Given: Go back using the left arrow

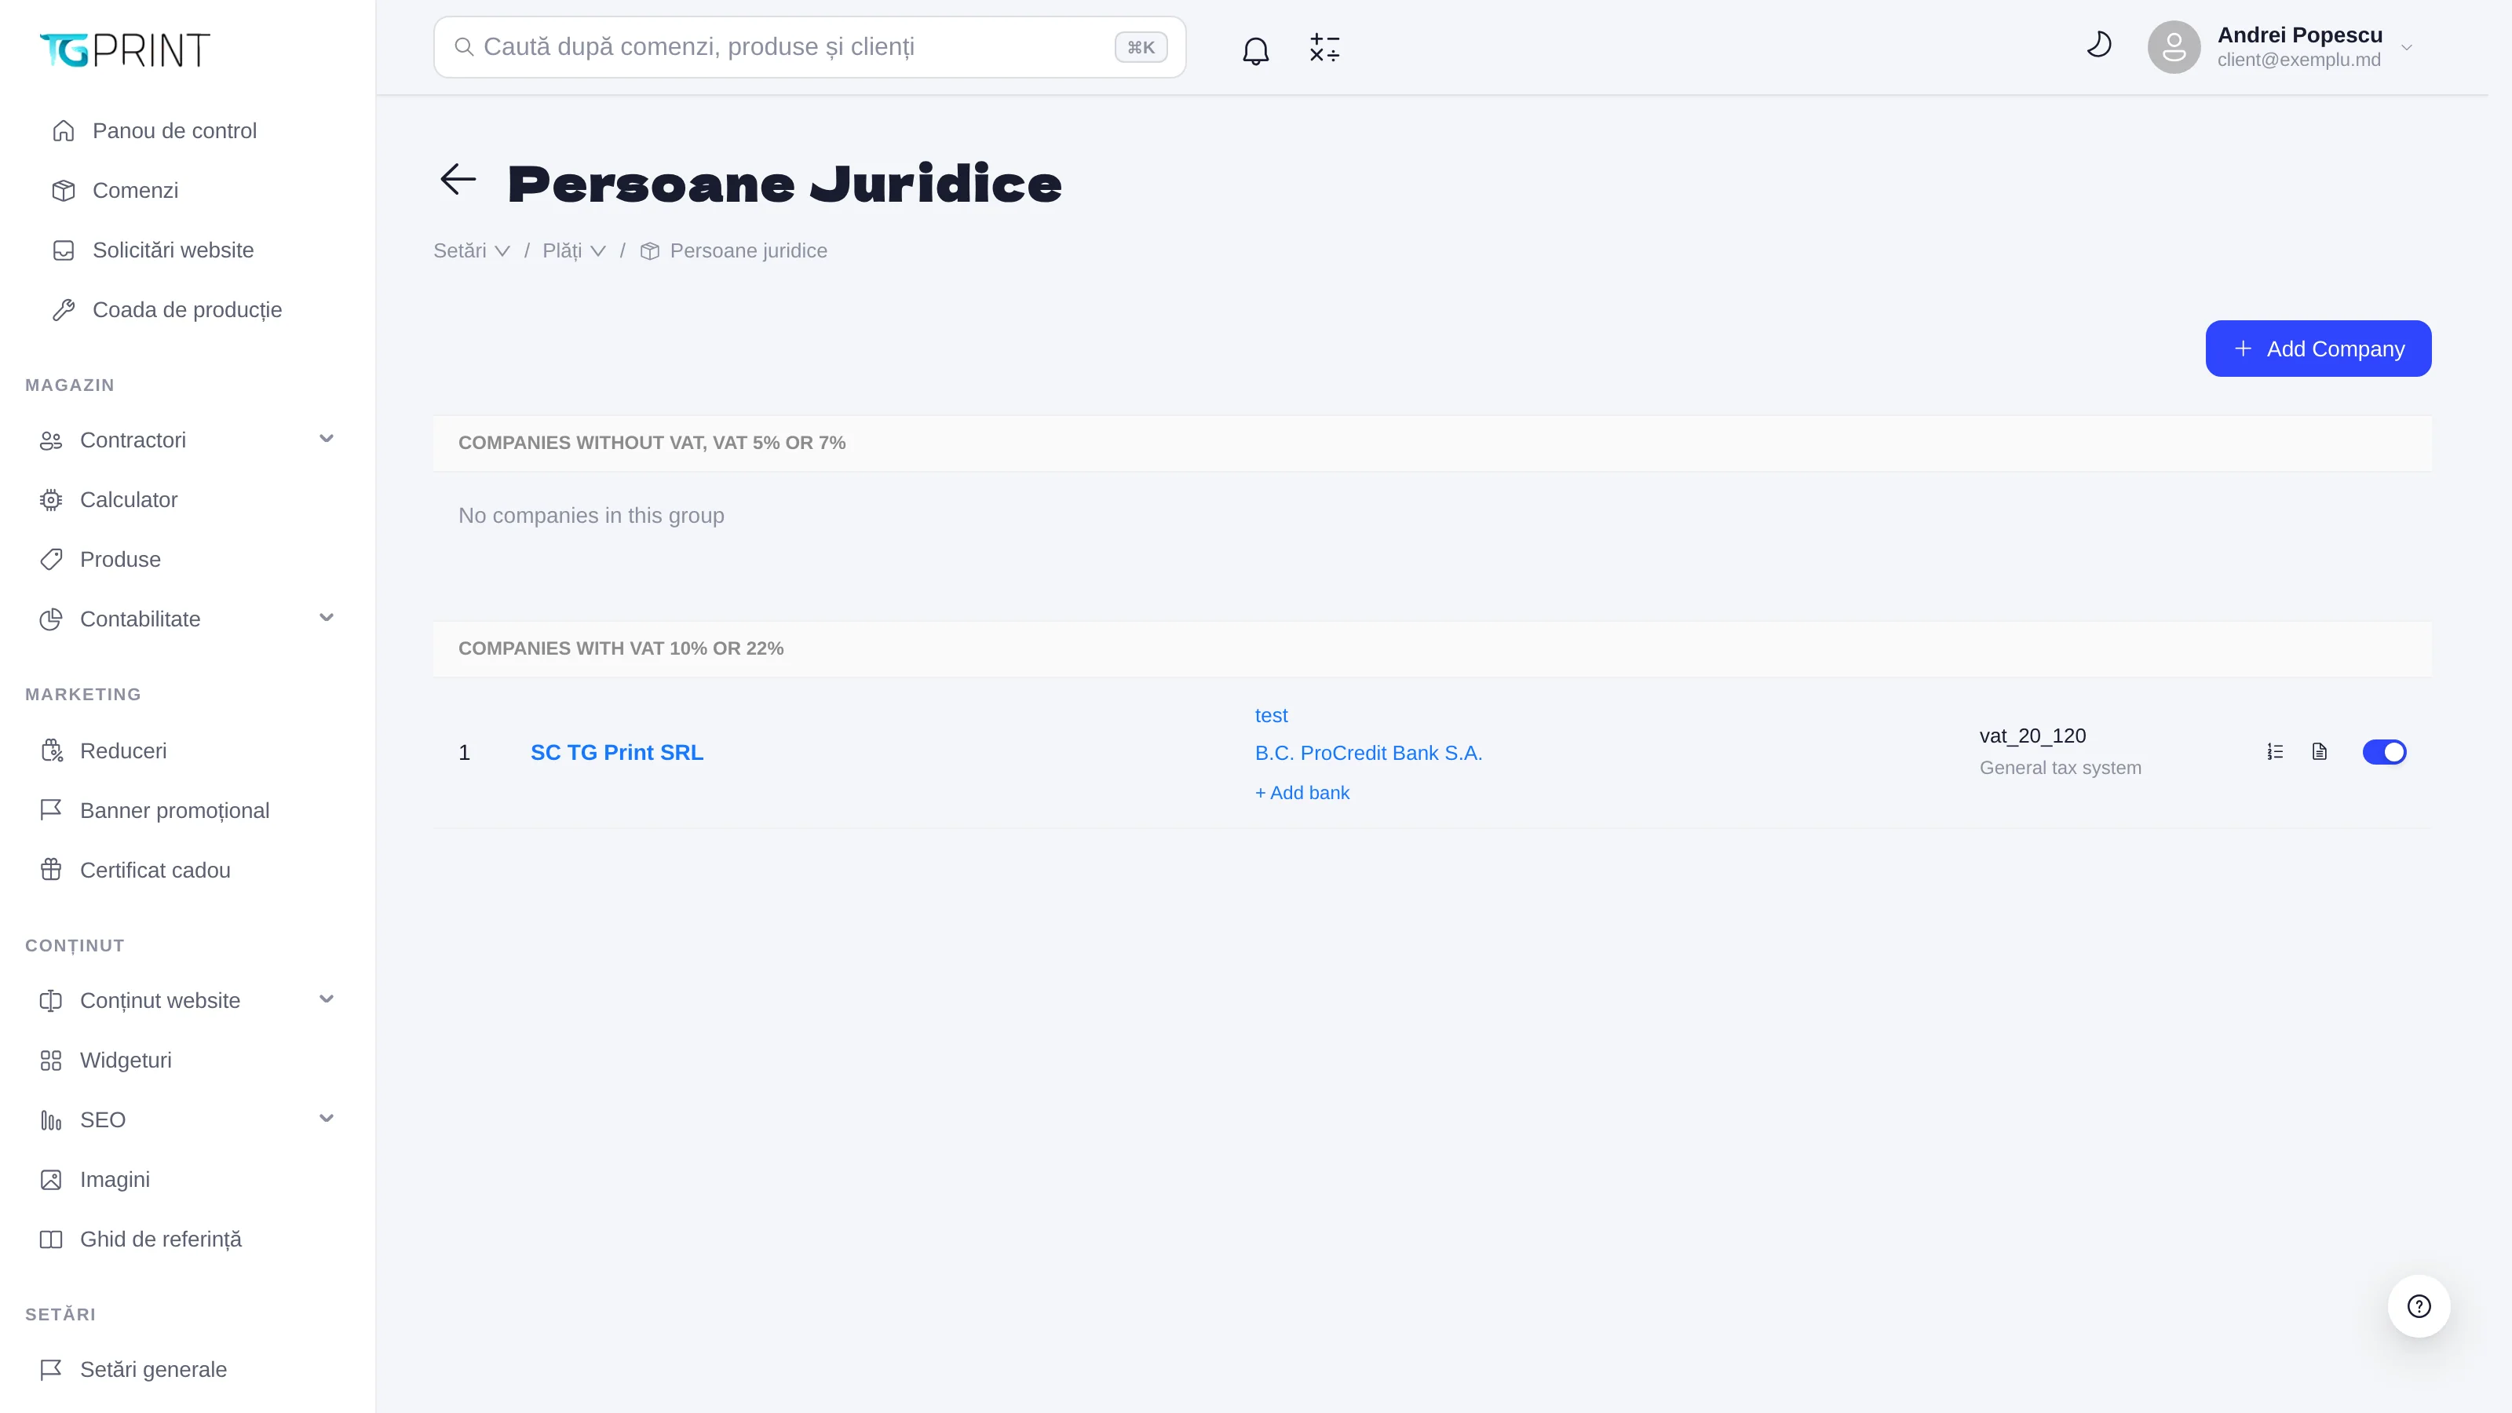Looking at the screenshot, I should [x=458, y=180].
